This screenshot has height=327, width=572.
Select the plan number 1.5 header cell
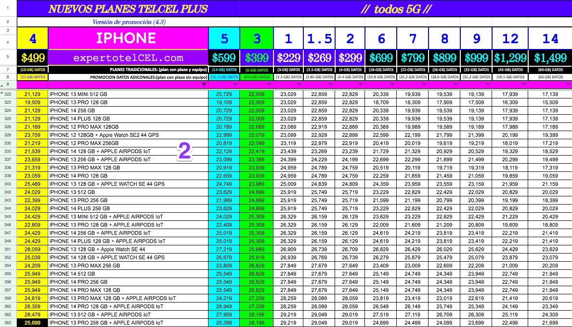tap(319, 38)
